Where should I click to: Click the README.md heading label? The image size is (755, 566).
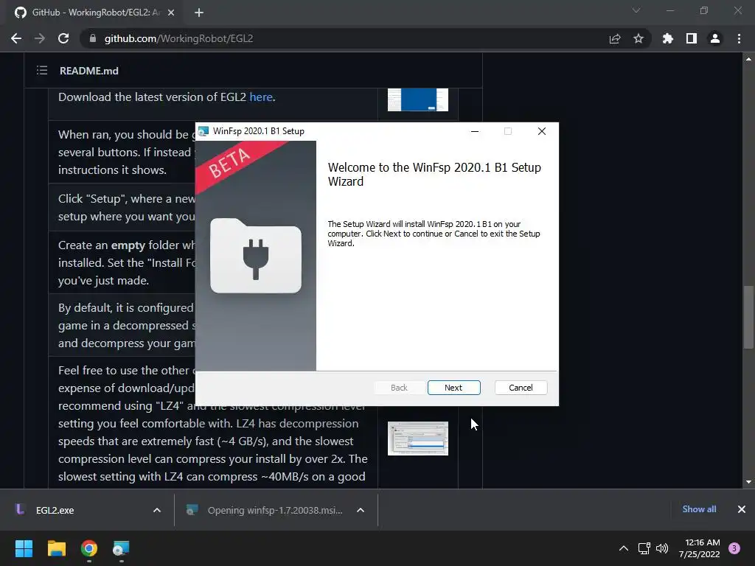point(89,71)
